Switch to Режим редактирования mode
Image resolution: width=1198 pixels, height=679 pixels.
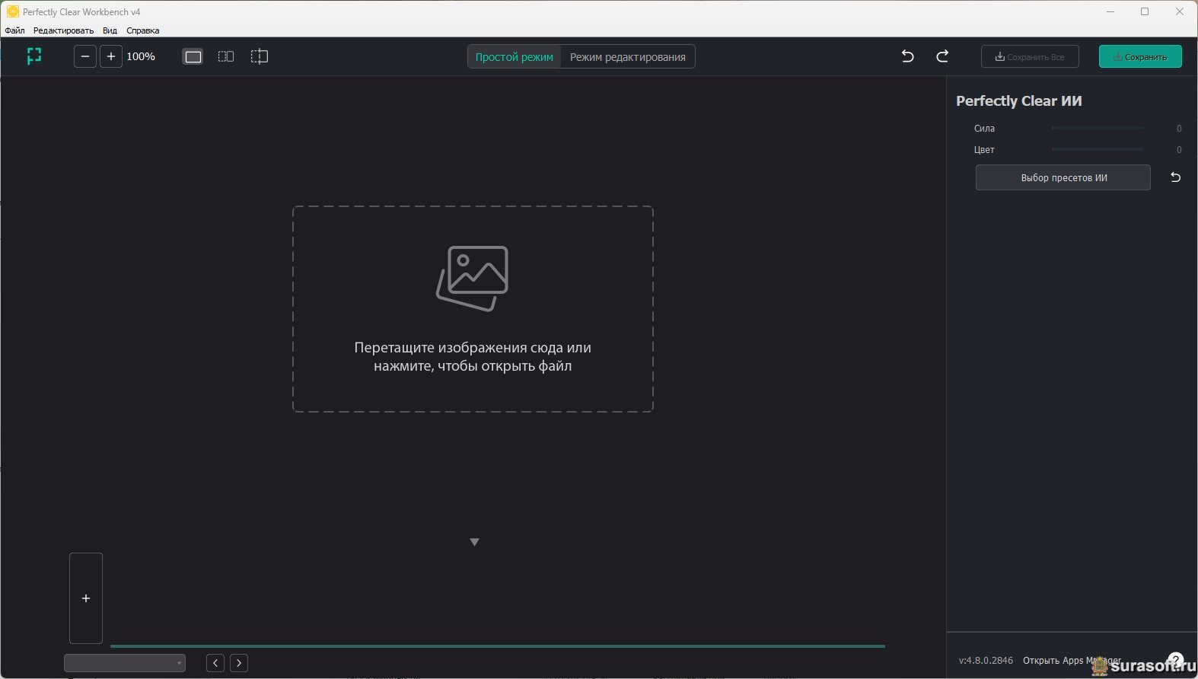[628, 57]
